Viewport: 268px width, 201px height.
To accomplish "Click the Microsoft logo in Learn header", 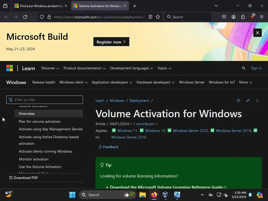I will click(x=10, y=68).
